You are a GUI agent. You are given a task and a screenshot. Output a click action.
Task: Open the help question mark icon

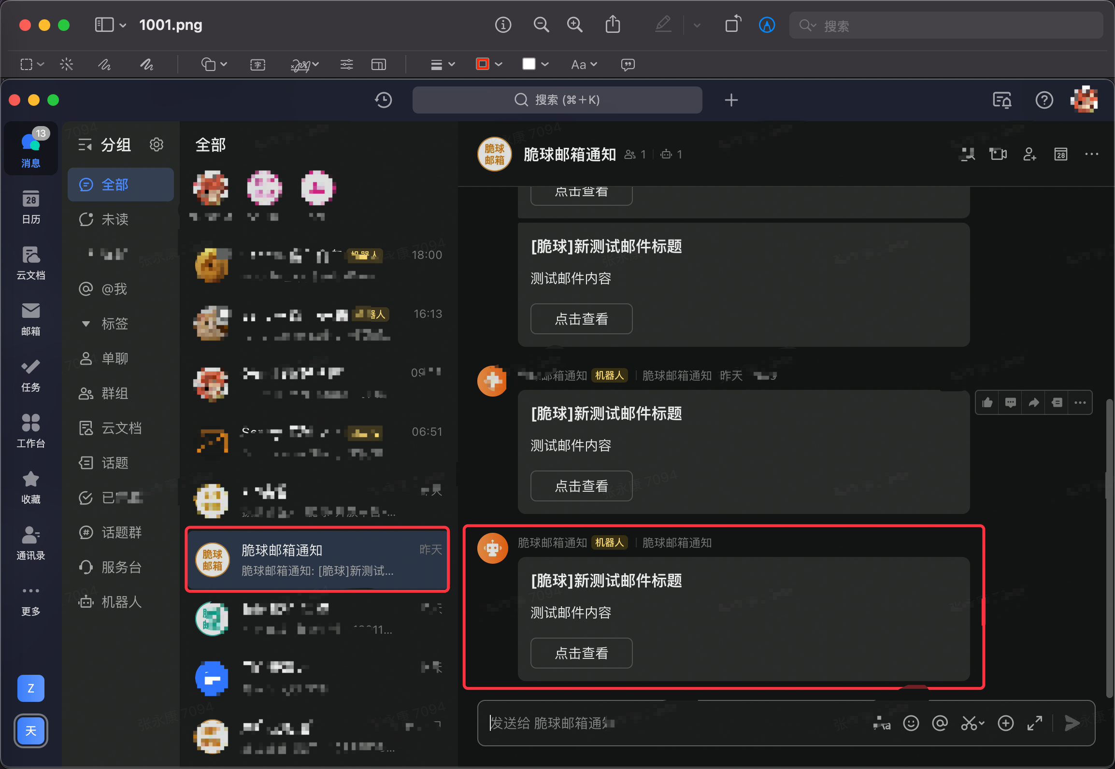[1044, 100]
